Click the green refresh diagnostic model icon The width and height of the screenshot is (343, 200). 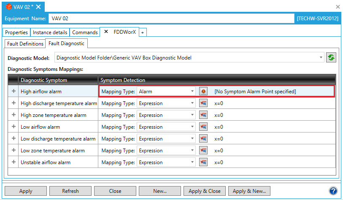[331, 58]
